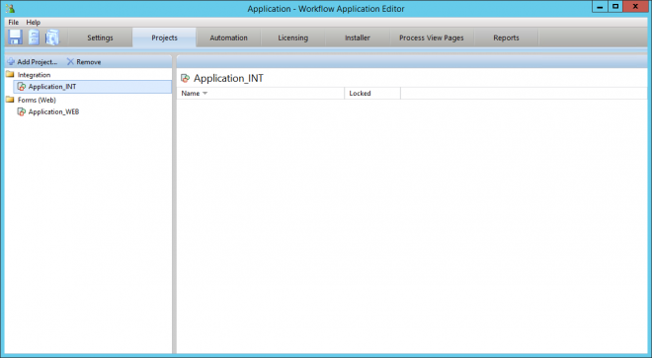Open the Help menu

click(34, 22)
